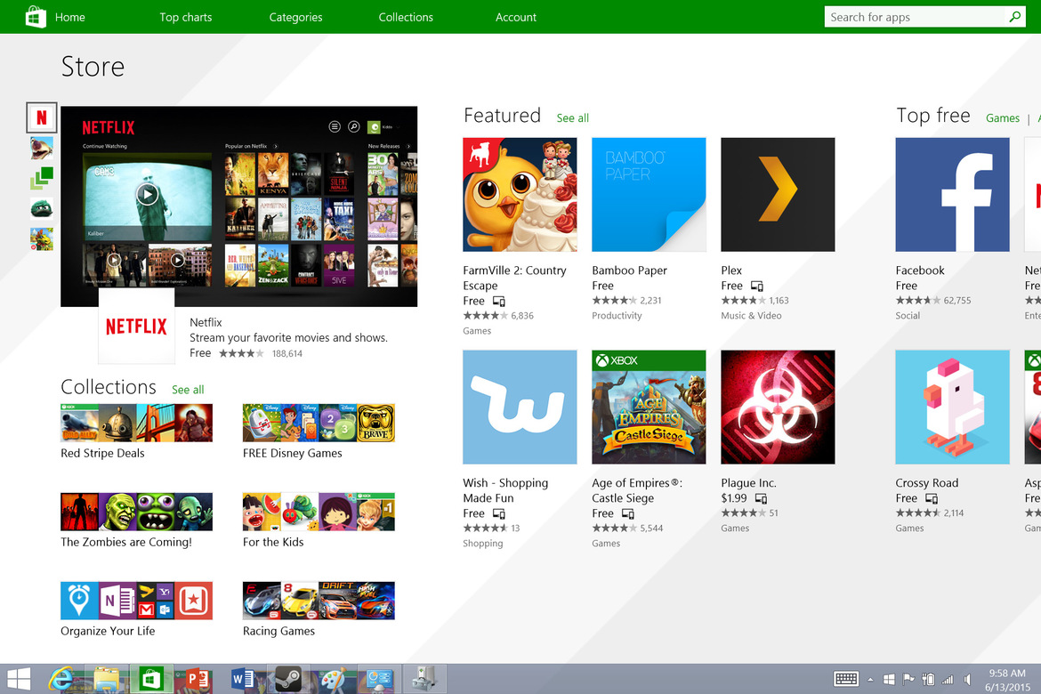Open the Bamboo Paper app icon
1041x694 pixels.
coord(649,195)
